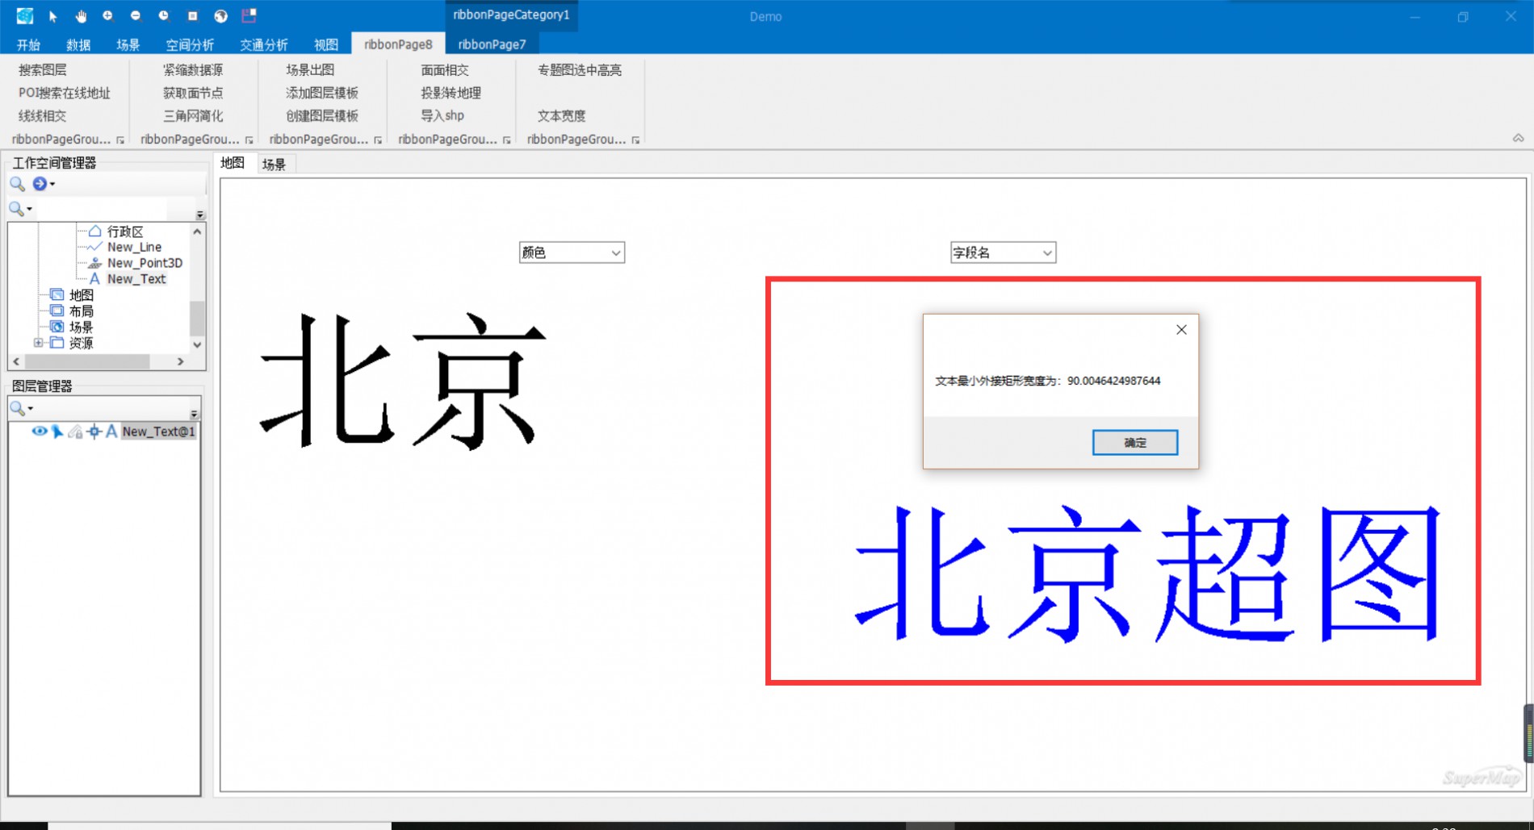1534x830 pixels.
Task: Toggle snapping crosshair for New_Text@1 layer
Action: (x=94, y=432)
